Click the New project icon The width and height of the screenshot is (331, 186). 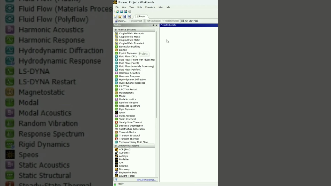115,16
